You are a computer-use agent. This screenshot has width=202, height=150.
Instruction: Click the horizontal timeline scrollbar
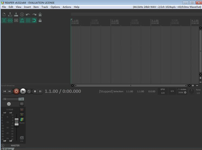click(131, 85)
